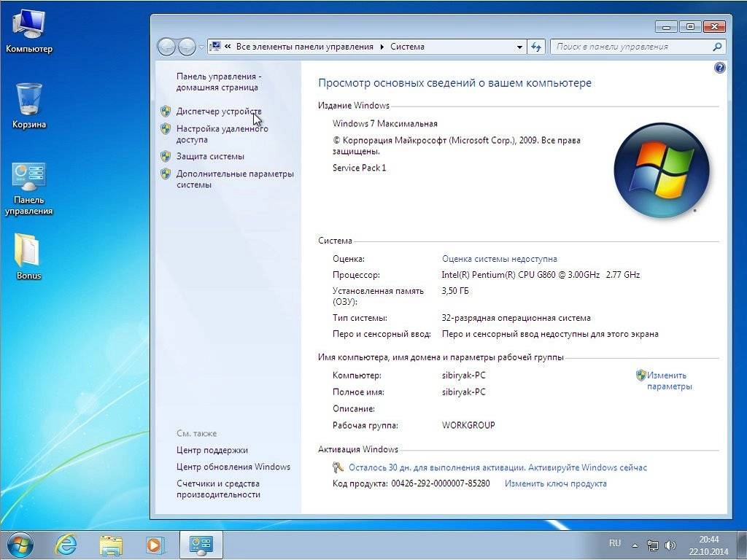
Task: Click the Система breadcrumb segment
Action: 407,47
